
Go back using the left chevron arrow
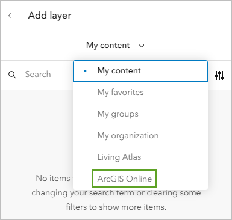10,16
